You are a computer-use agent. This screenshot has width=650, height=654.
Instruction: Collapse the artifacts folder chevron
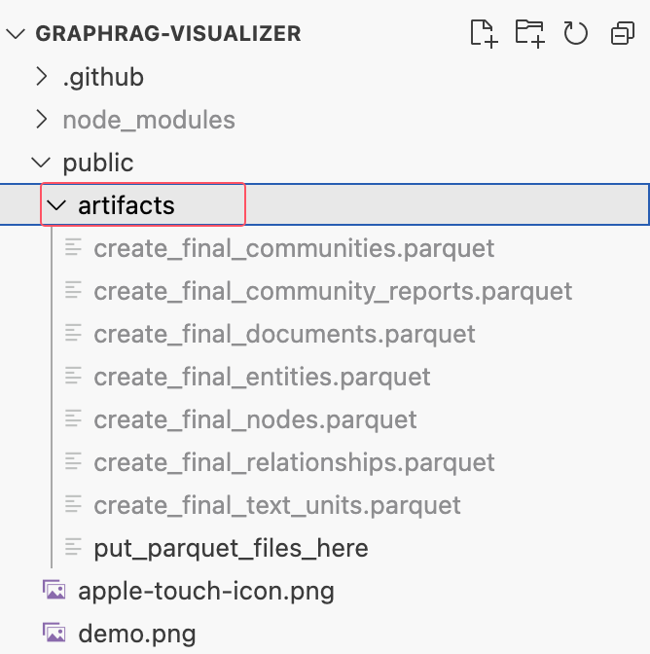[x=56, y=205]
